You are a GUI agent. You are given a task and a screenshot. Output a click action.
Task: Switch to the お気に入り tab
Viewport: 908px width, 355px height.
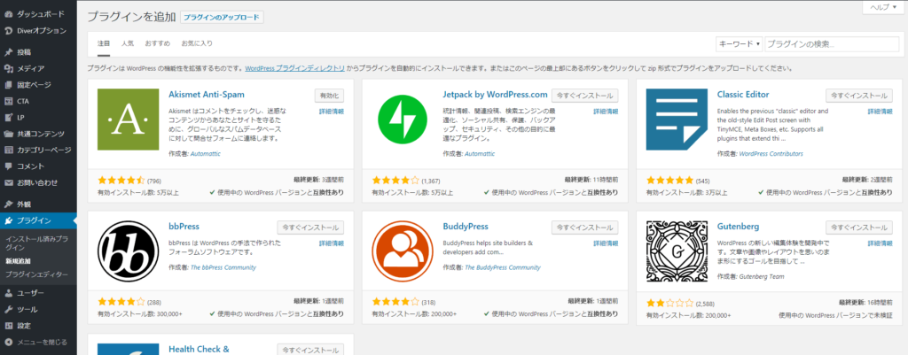(x=197, y=43)
